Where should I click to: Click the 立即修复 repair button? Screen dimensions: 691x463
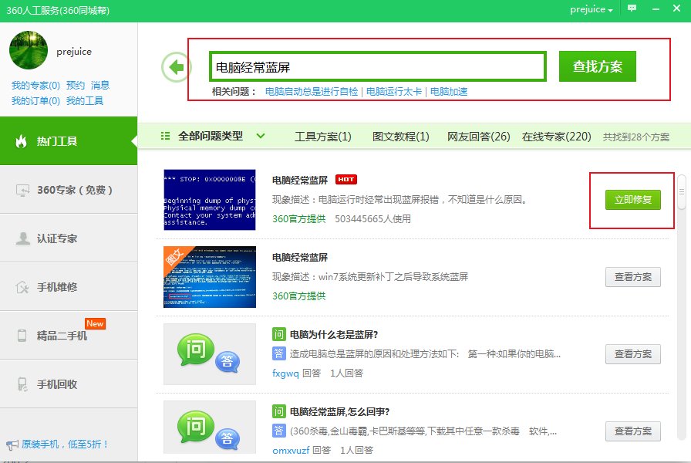(632, 198)
